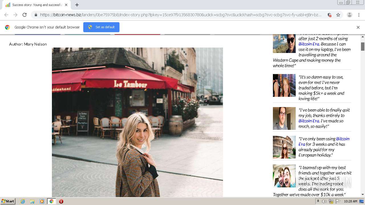Screen dimensions: 365x205
Task: View site security lock info
Action: pos(36,15)
